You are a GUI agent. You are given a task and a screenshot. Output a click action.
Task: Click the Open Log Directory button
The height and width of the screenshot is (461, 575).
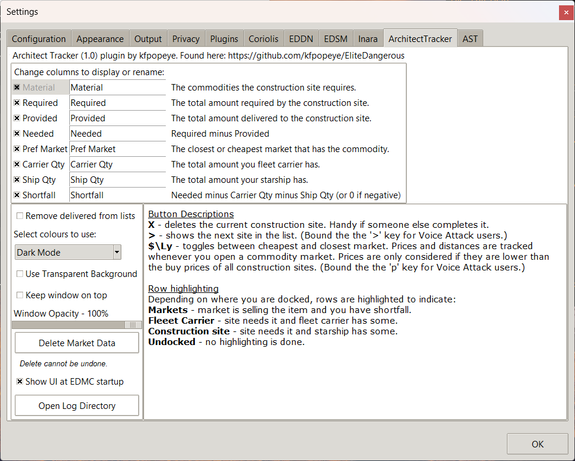(x=77, y=405)
